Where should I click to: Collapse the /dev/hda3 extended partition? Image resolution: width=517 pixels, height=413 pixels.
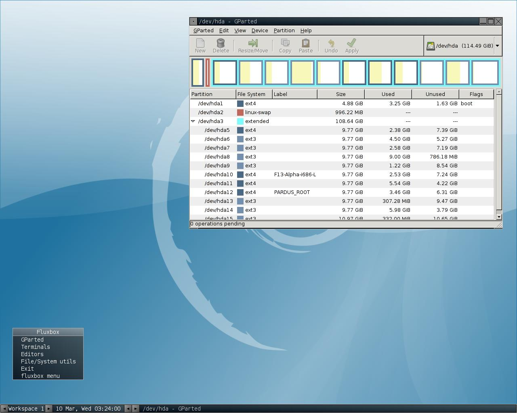(x=193, y=121)
